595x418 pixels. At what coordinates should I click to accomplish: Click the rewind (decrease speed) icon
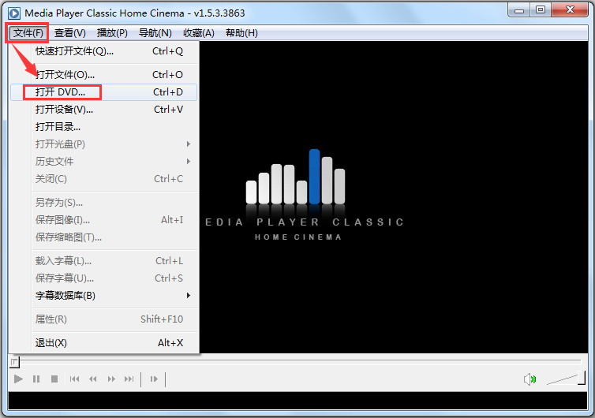click(x=93, y=379)
